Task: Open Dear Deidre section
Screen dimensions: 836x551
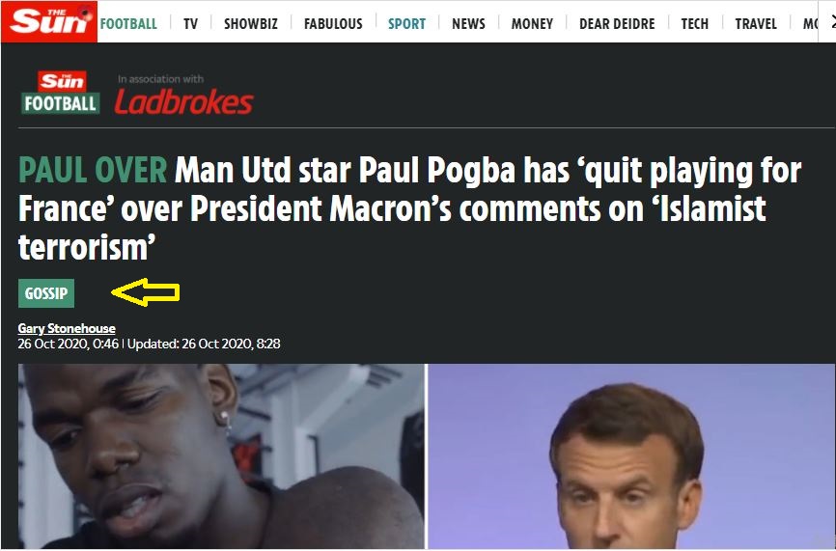Action: [617, 24]
